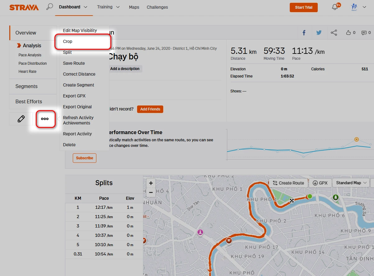
Task: Share the activity via the Facebook icon
Action: 304,32
